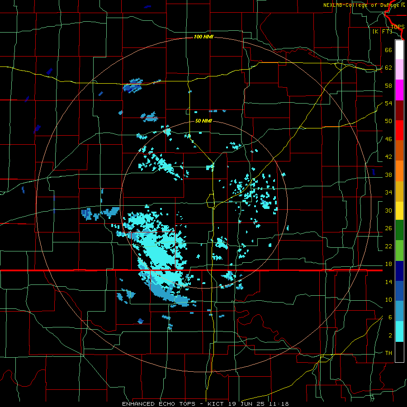Click the white swatch in the tops legend
407x407 pixels.
coord(399,50)
